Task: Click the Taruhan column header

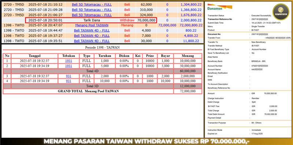Action: point(105,56)
